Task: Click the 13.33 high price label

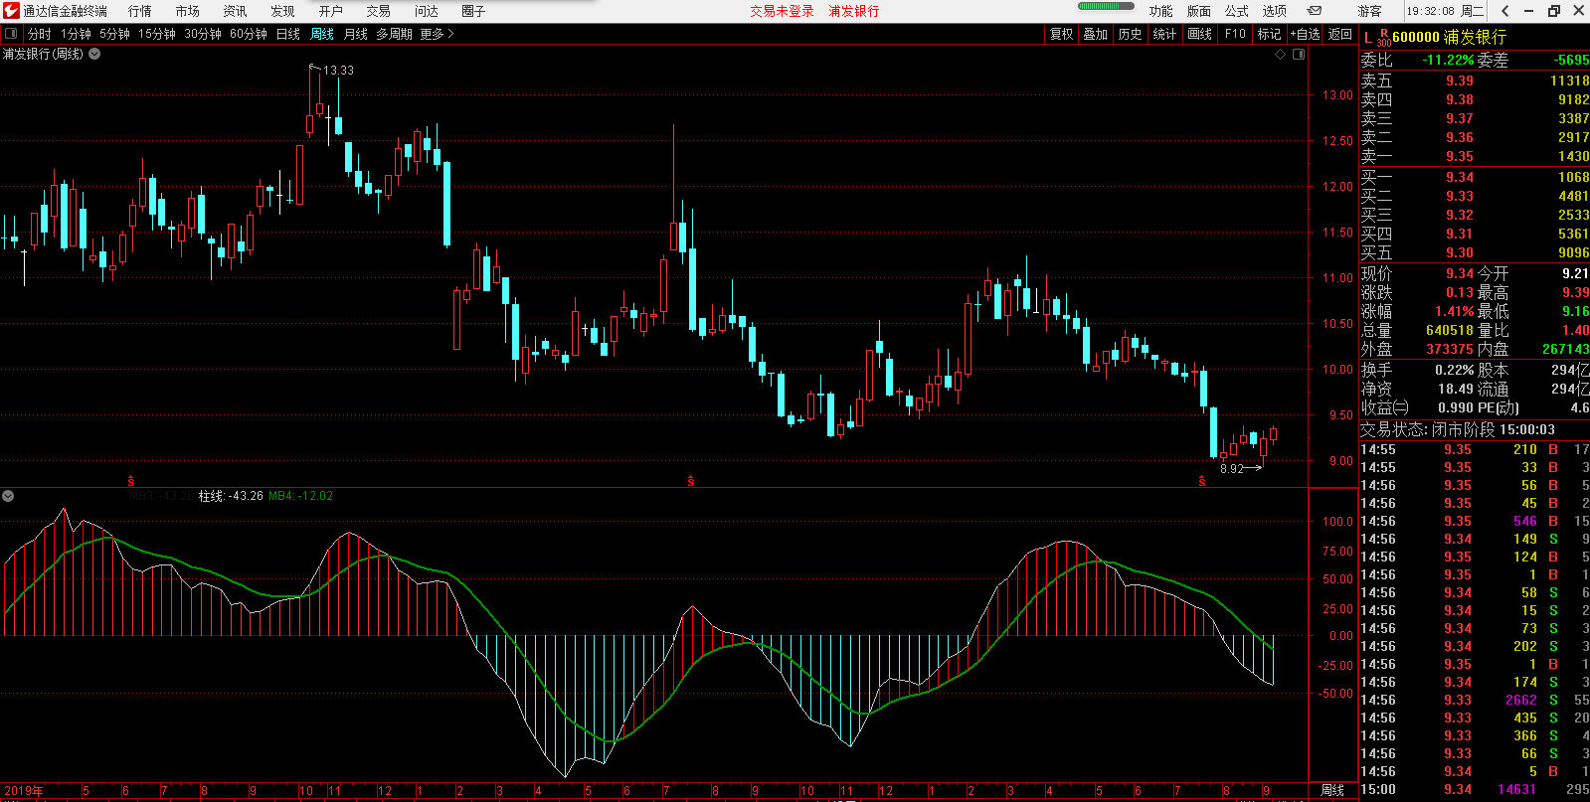Action: pyautogui.click(x=338, y=71)
